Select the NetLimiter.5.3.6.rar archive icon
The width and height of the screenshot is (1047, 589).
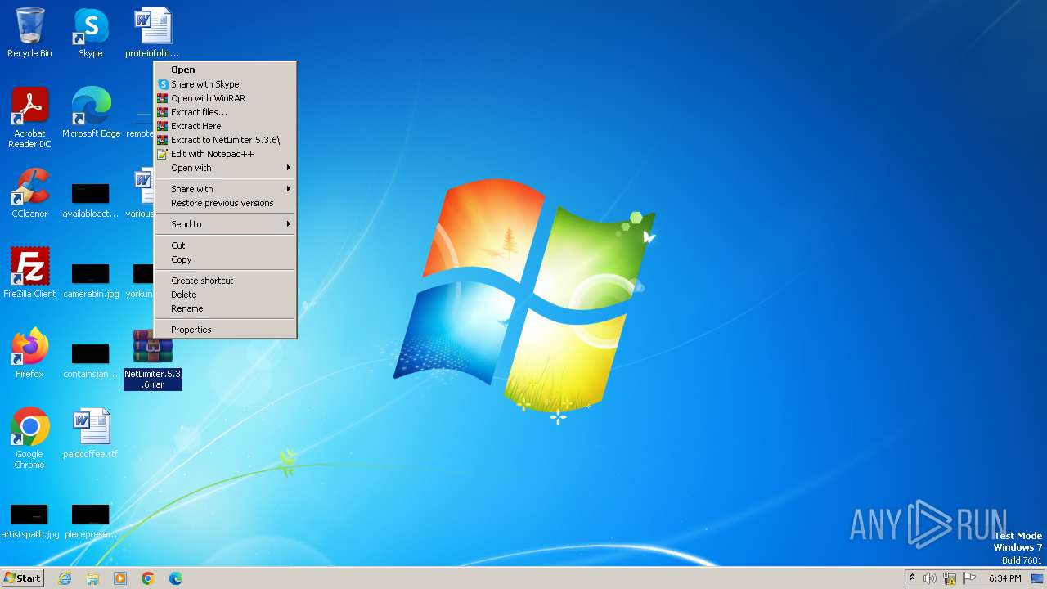[x=153, y=358]
